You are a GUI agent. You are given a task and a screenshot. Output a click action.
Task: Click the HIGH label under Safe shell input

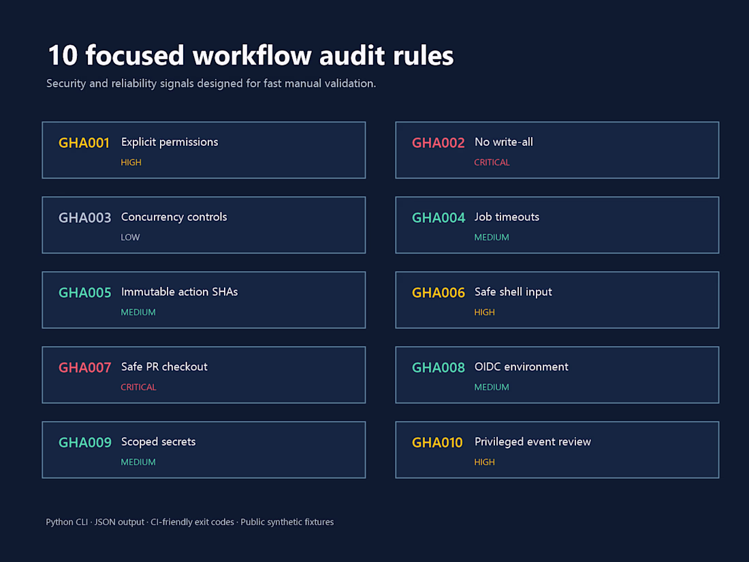pyautogui.click(x=484, y=313)
